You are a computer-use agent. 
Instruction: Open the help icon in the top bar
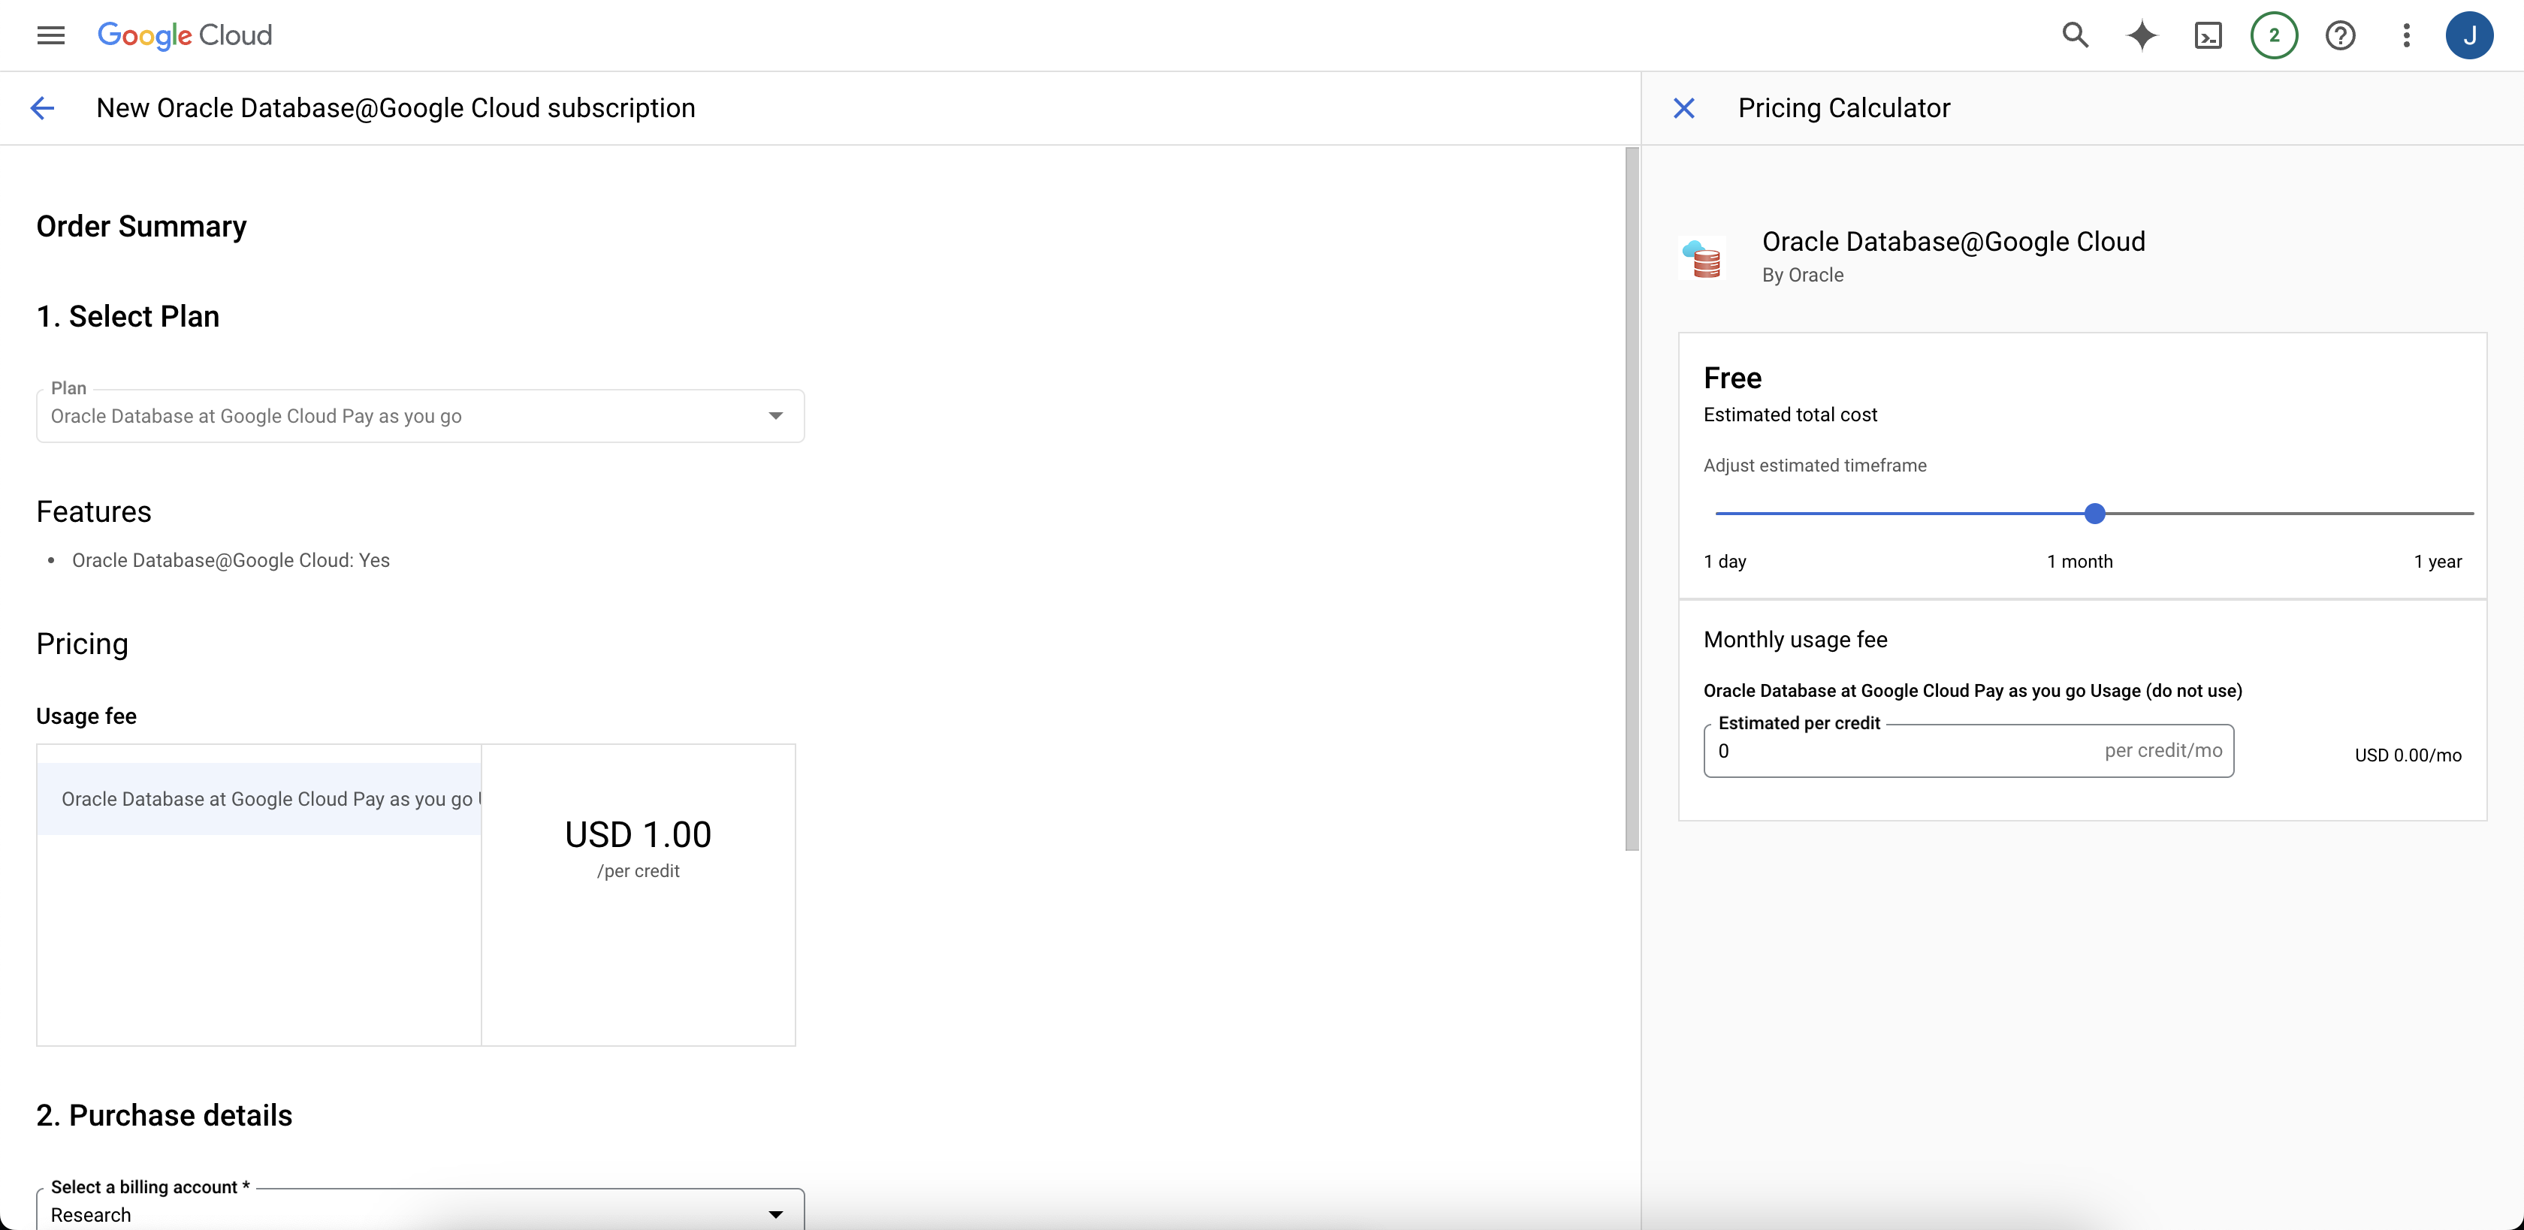(2341, 35)
